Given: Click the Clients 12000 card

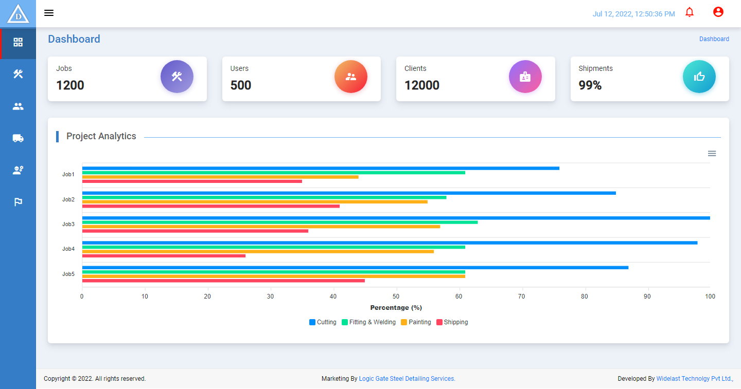Looking at the screenshot, I should [x=475, y=79].
